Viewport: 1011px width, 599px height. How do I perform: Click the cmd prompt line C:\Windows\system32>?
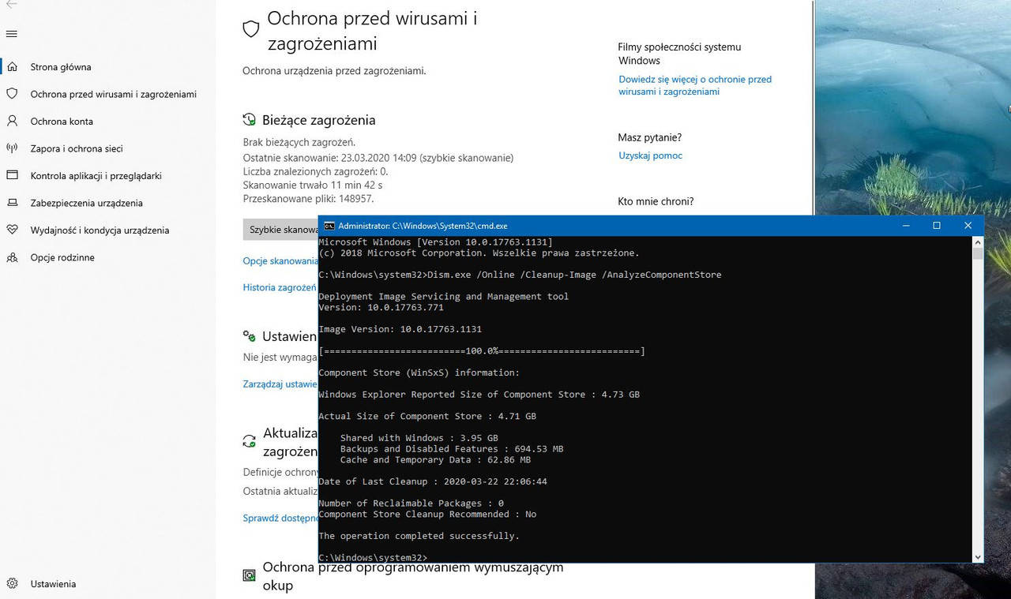[373, 558]
